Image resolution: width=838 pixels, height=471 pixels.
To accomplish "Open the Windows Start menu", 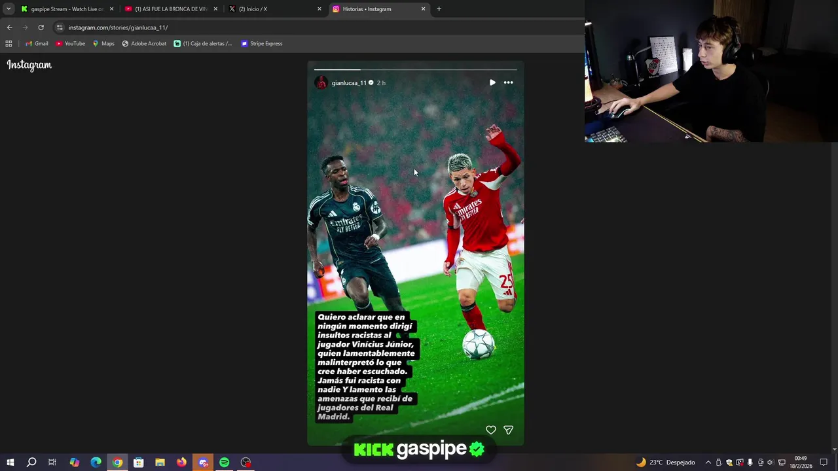I will (x=10, y=462).
